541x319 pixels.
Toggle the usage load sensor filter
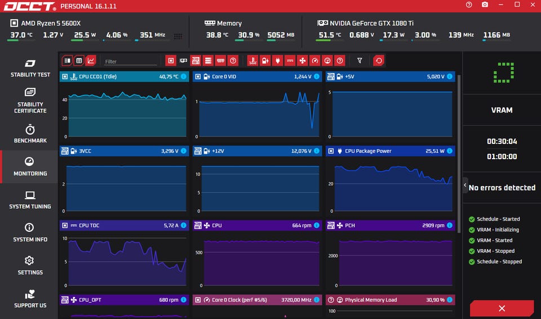327,61
